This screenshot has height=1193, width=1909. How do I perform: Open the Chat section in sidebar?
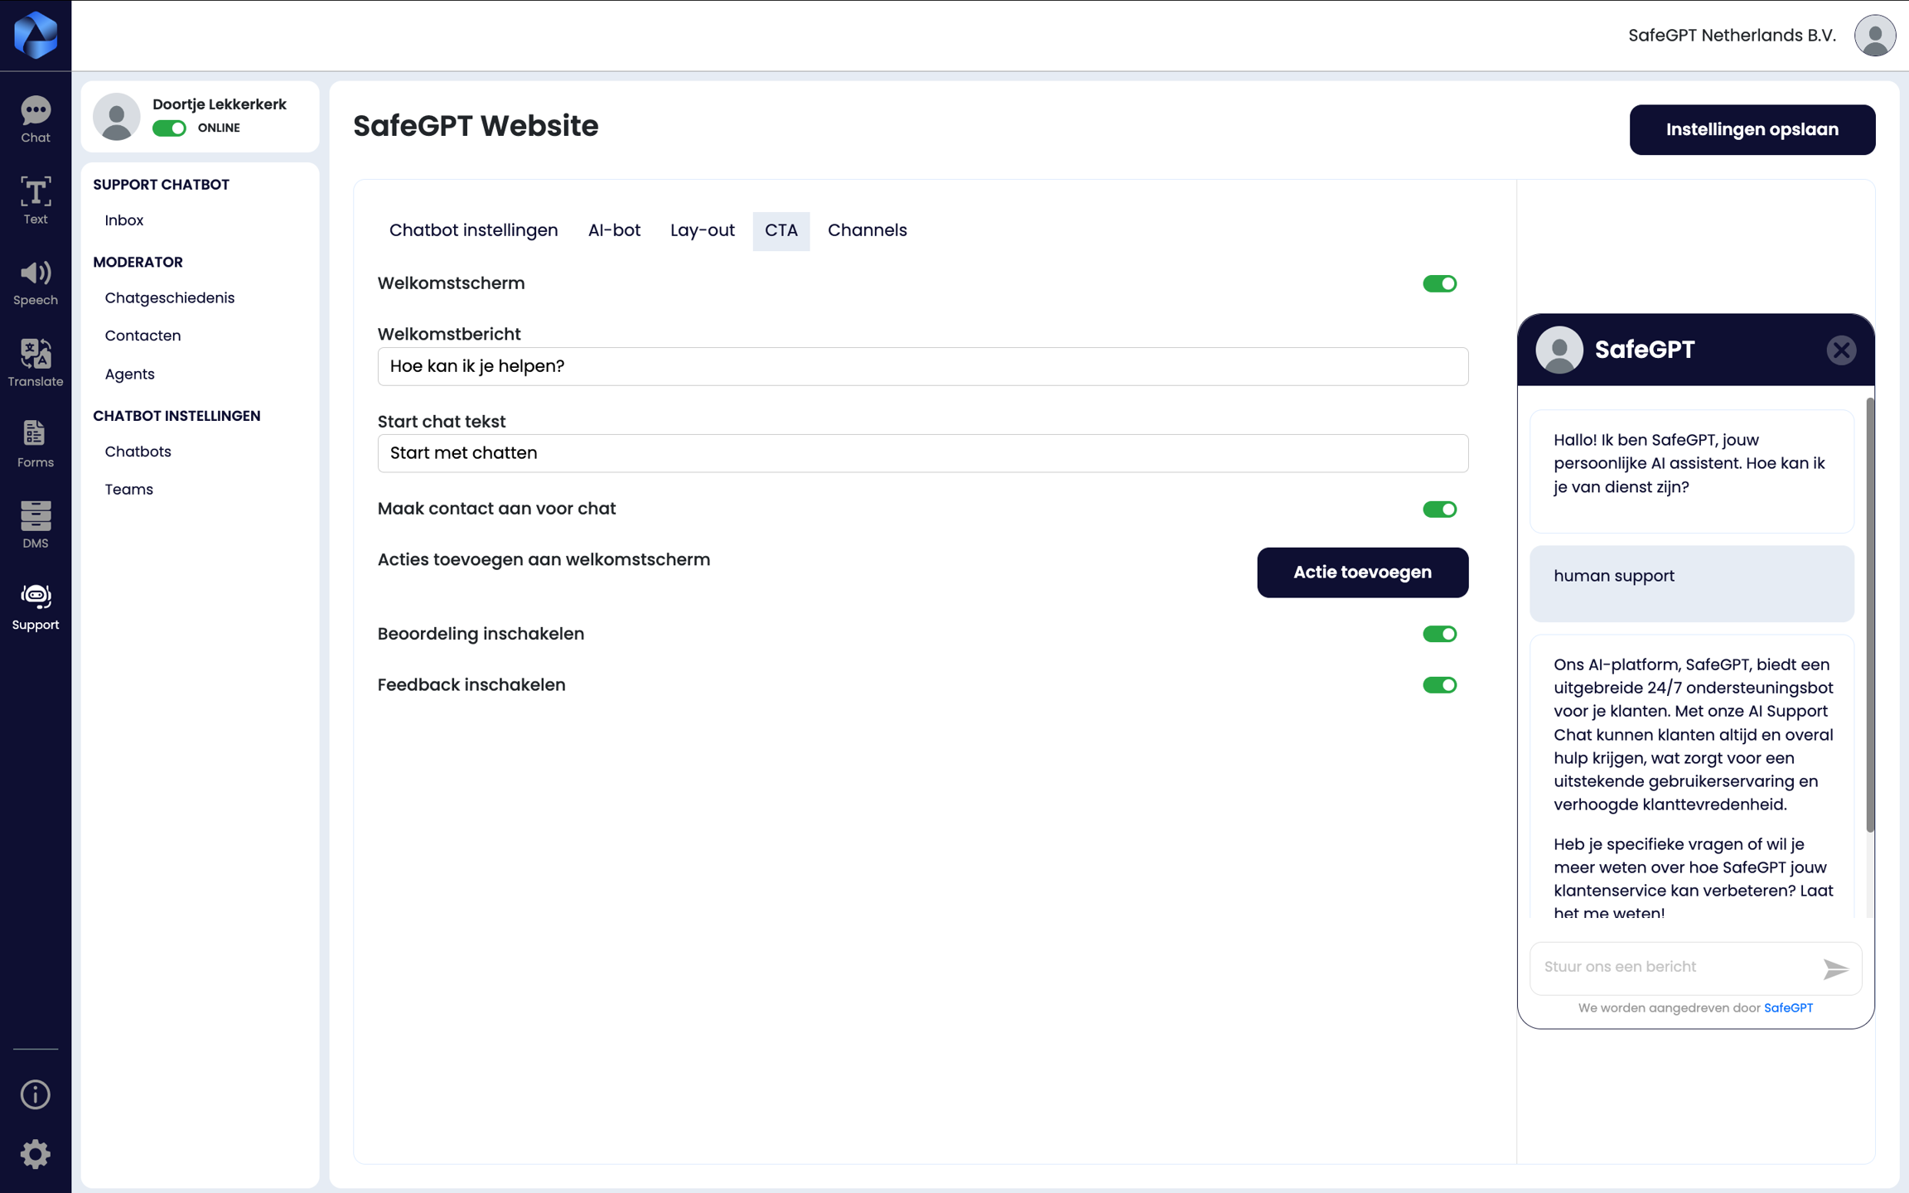(35, 120)
